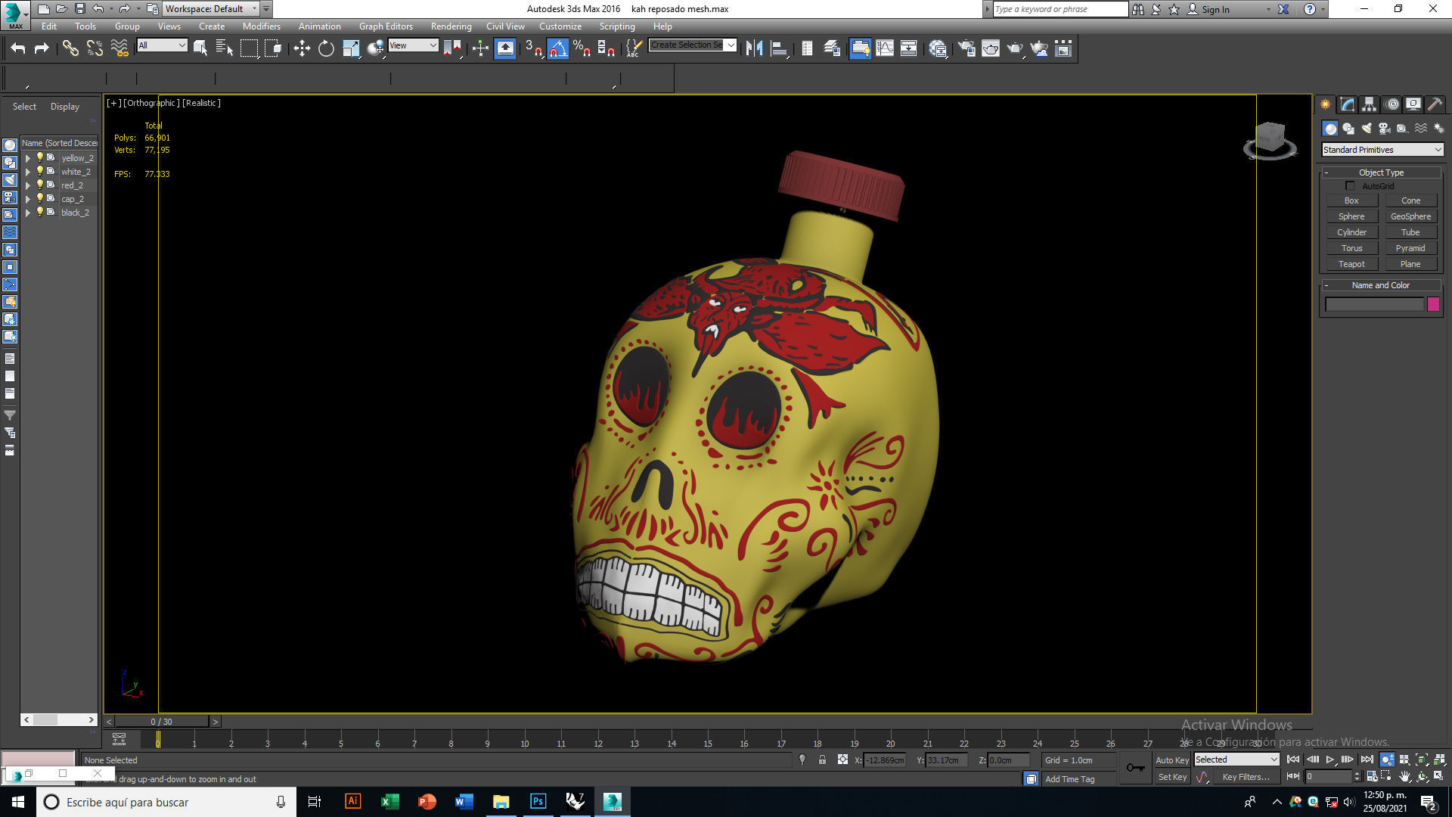Screen dimensions: 1452x817
Task: Open the Display tab in scene explorer
Action: (65, 107)
